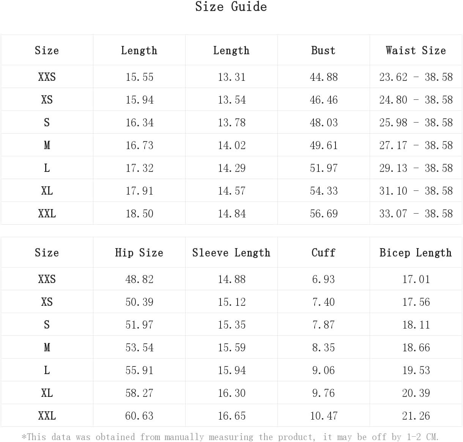This screenshot has width=463, height=442.
Task: Click bust value 44.88
Action: click(x=324, y=77)
